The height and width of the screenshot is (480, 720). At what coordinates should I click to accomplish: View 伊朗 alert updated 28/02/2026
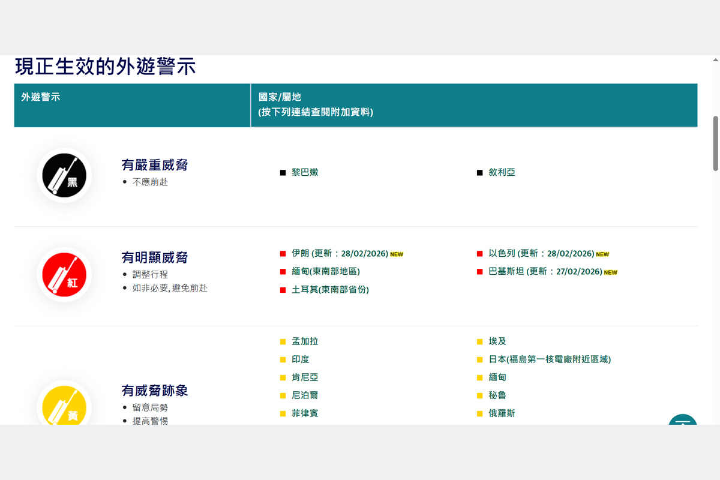pyautogui.click(x=340, y=254)
